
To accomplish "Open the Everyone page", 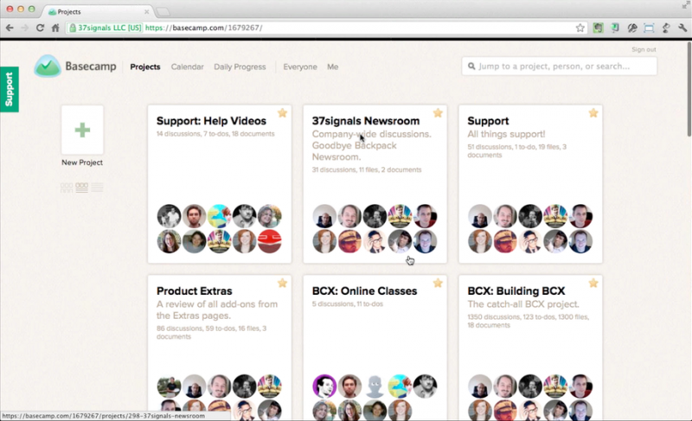I will [x=300, y=67].
